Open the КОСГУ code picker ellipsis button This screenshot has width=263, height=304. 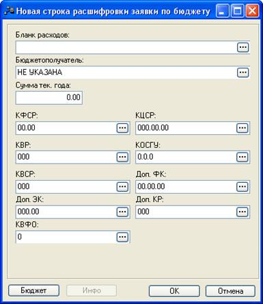(243, 157)
